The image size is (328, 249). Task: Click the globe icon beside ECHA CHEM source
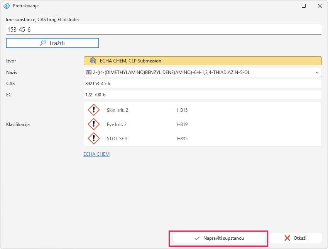click(x=93, y=61)
